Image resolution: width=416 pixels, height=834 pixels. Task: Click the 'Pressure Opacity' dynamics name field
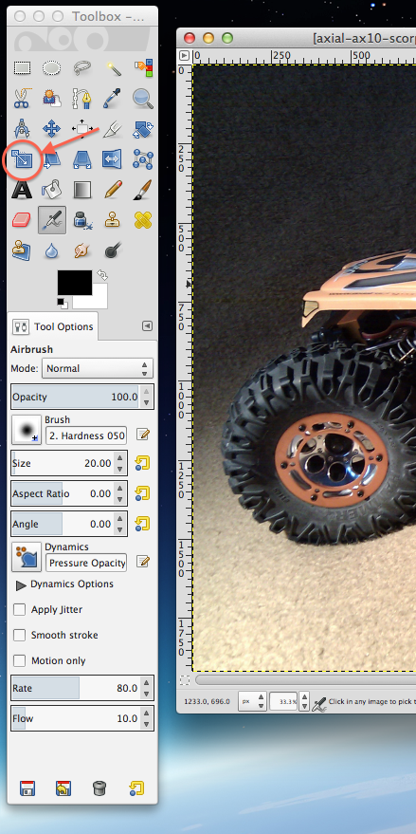(86, 563)
